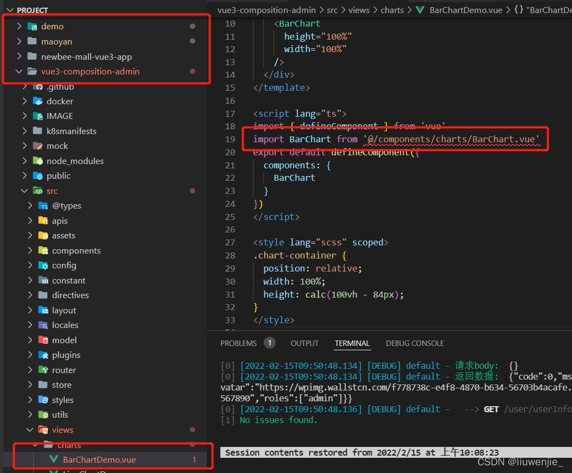Click the vue3-composition-admin open folder icon
The image size is (572, 473).
(x=32, y=71)
